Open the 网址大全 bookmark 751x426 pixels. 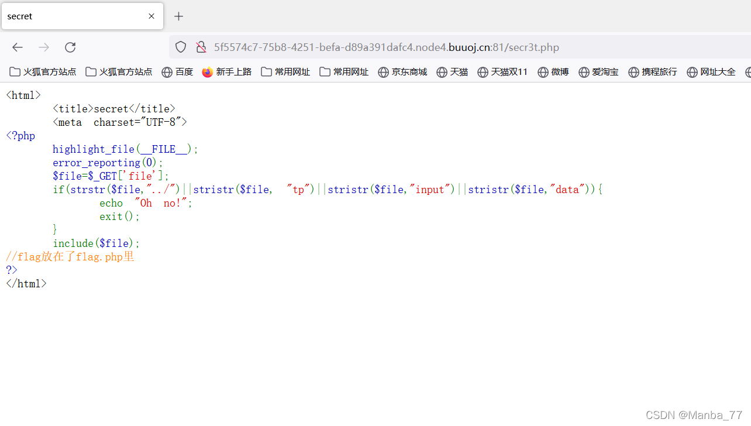711,72
